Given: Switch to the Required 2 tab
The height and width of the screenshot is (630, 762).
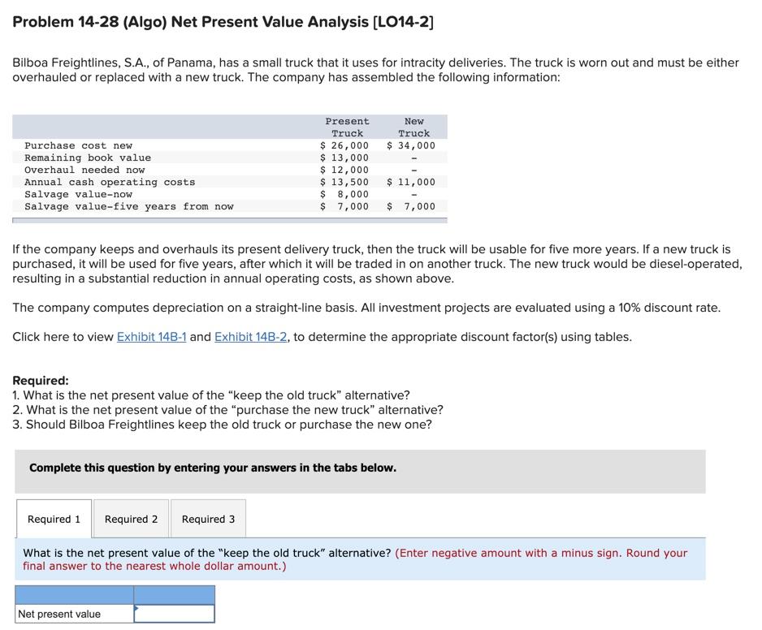Looking at the screenshot, I should point(131,519).
